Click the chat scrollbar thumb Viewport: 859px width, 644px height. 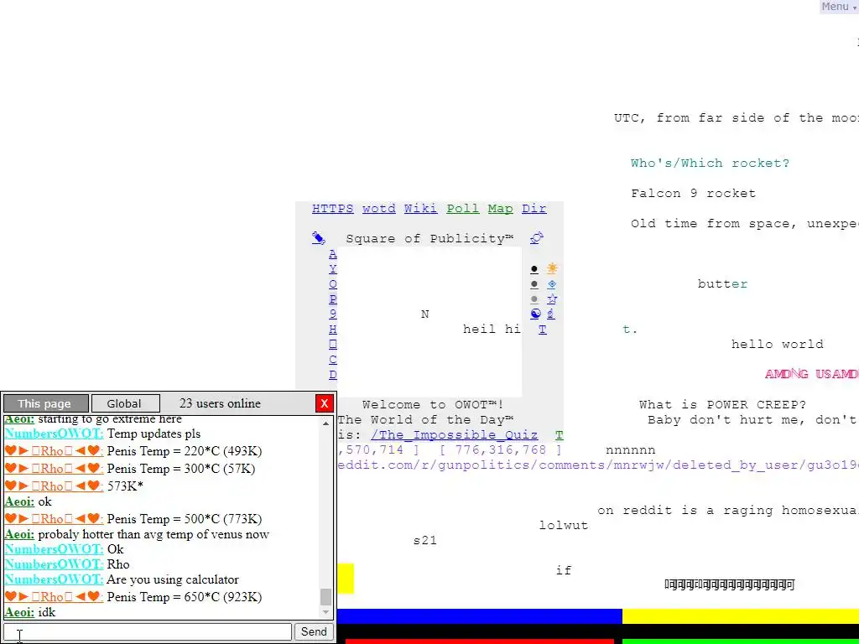326,596
